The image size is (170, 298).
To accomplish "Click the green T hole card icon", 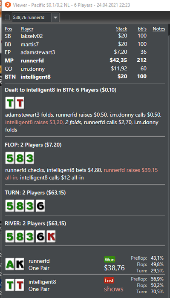I will (10, 103).
